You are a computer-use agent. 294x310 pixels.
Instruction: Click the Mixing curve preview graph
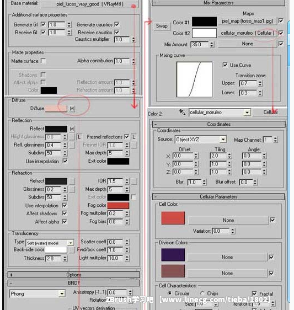195,79
